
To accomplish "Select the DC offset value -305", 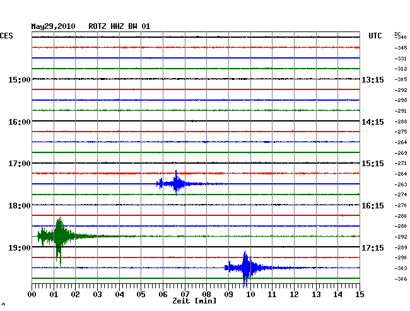I will 401,79.
